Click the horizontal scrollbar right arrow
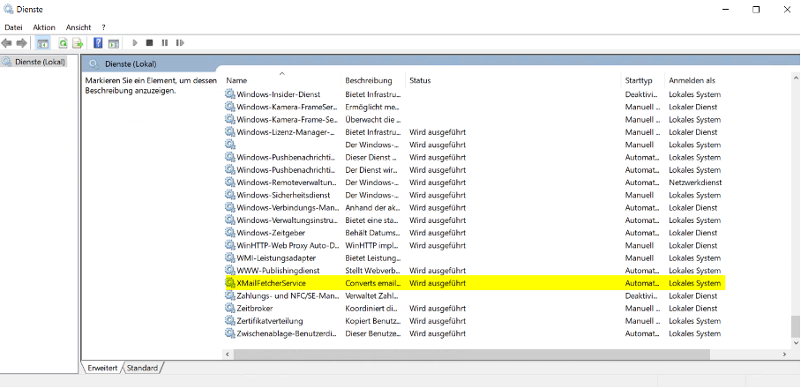 [784, 354]
